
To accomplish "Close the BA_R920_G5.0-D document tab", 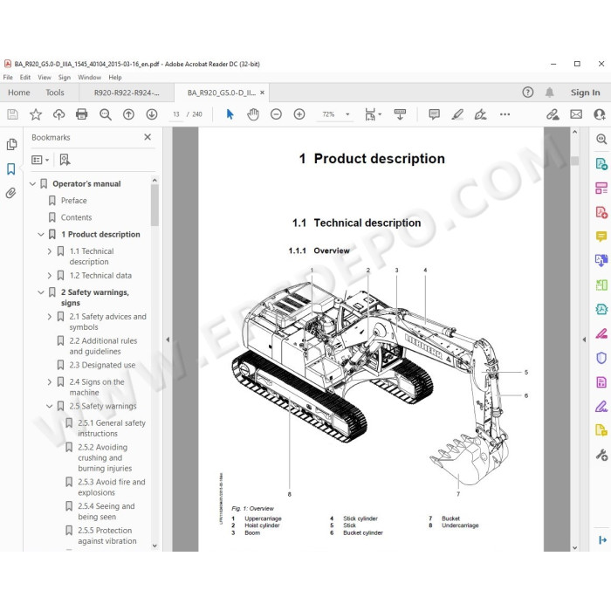I will click(262, 93).
